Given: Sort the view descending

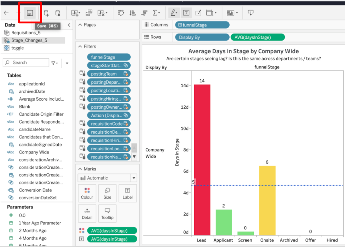Looking at the screenshot, I should pos(144,13).
